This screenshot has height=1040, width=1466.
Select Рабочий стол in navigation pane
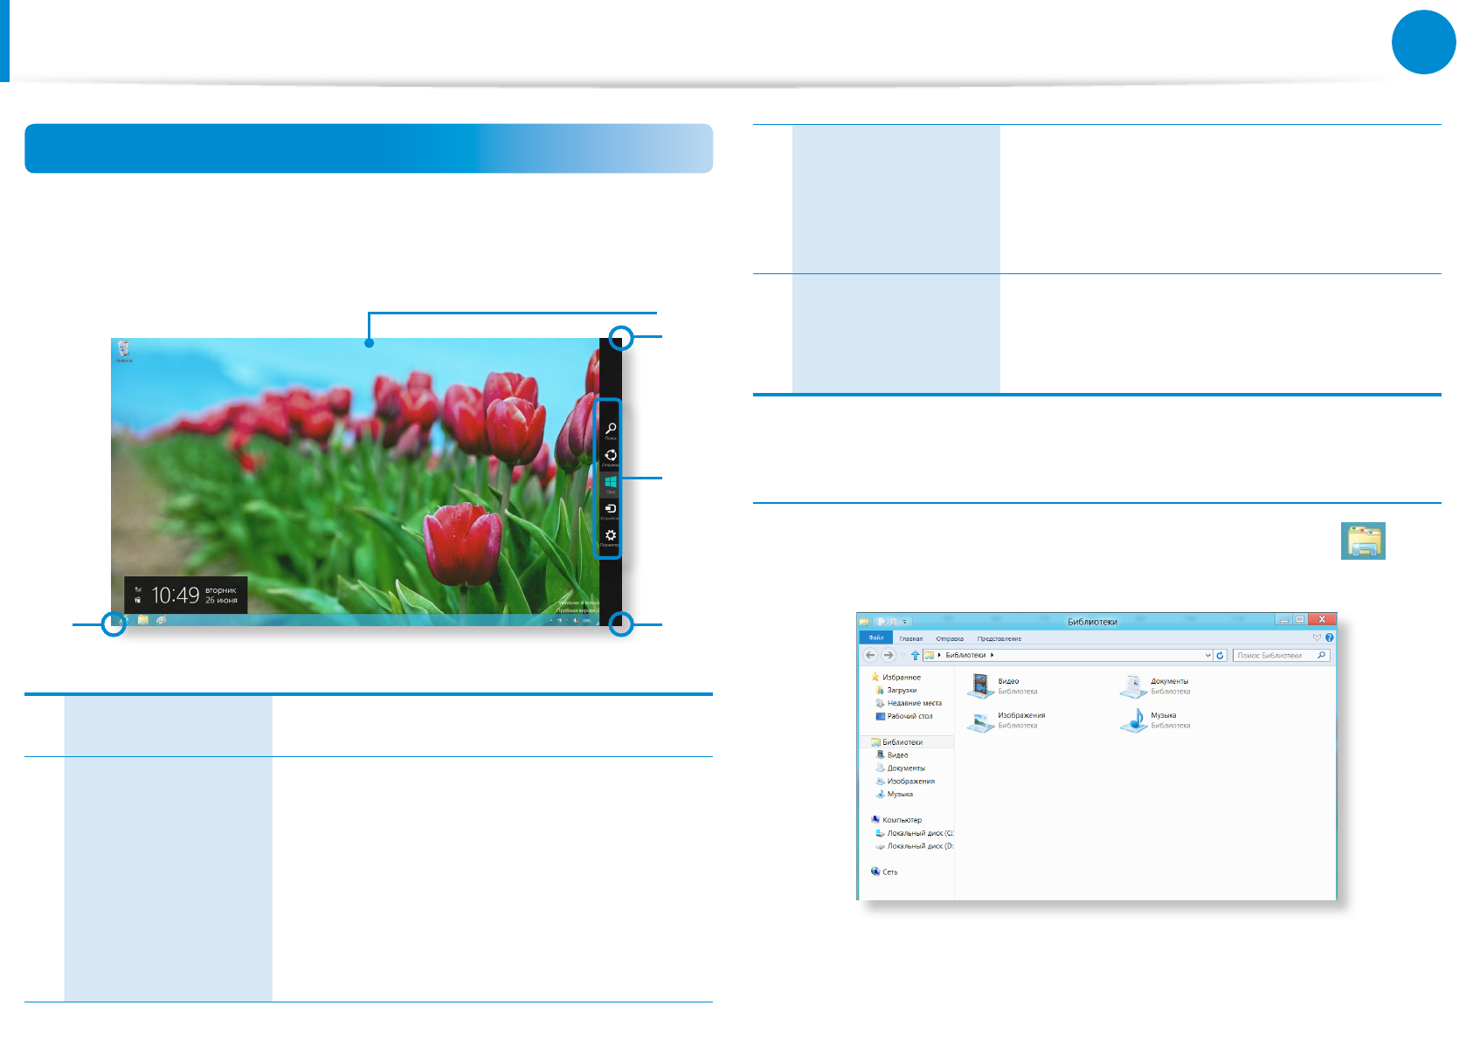909,716
